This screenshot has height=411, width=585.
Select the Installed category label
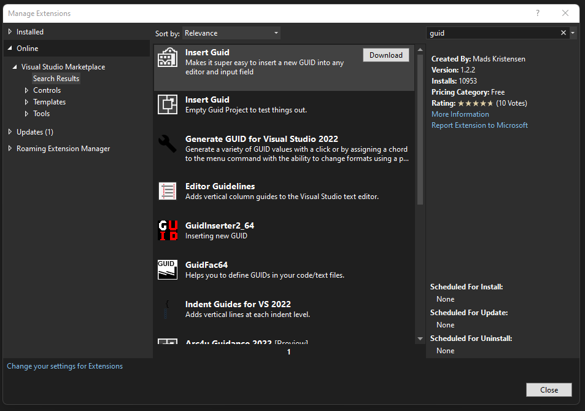[30, 32]
